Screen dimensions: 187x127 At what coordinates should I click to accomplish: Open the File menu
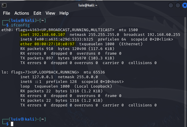6,13
